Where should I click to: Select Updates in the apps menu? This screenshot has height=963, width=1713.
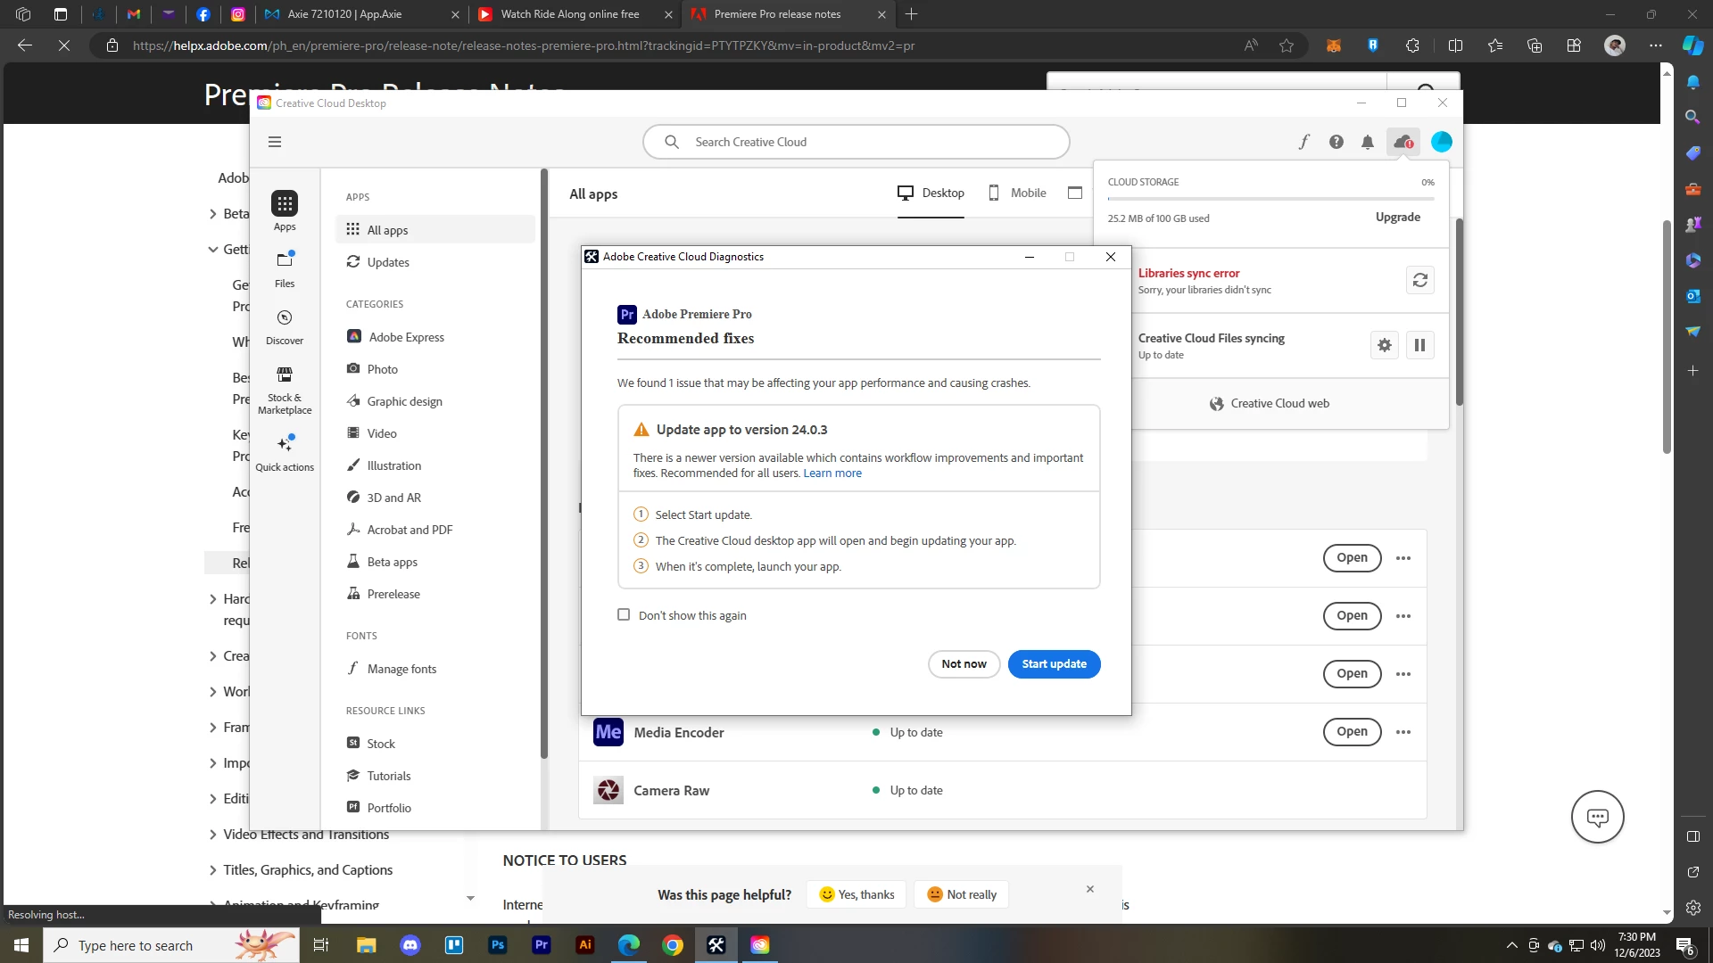388,262
